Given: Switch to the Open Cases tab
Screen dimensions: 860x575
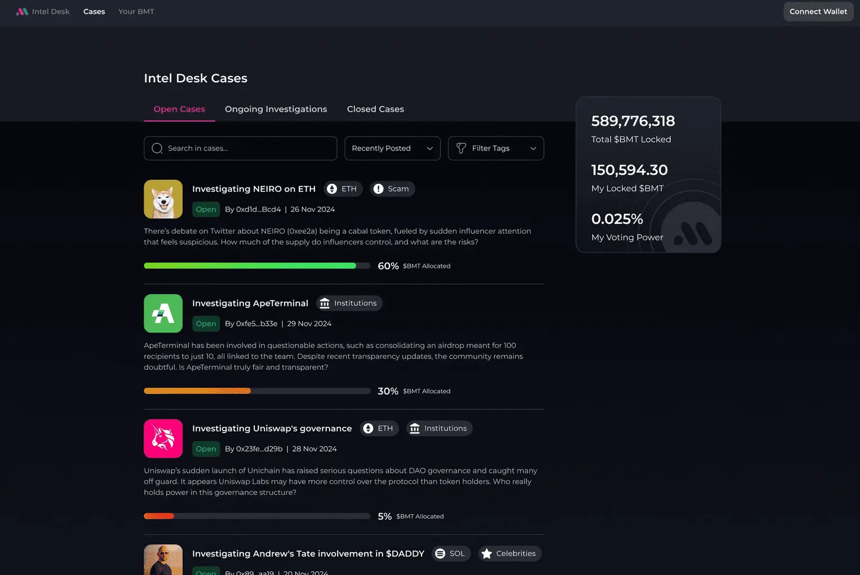Looking at the screenshot, I should [x=179, y=109].
